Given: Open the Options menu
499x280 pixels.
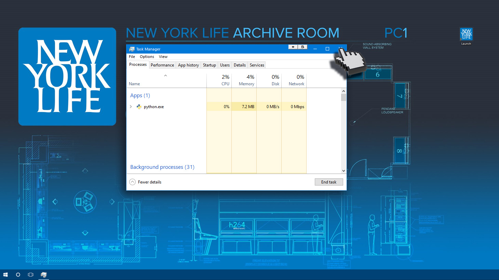Looking at the screenshot, I should (147, 57).
